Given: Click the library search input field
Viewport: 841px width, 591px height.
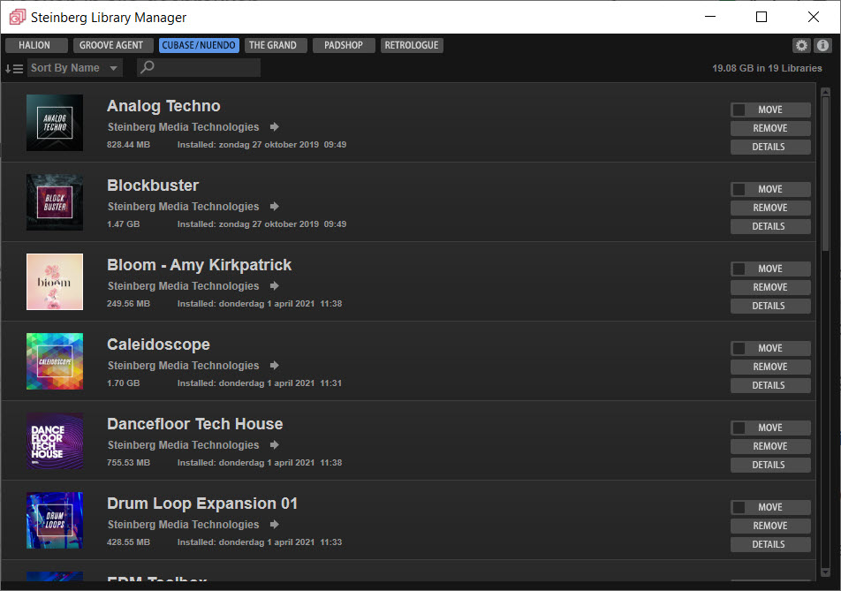Looking at the screenshot, I should click(199, 67).
